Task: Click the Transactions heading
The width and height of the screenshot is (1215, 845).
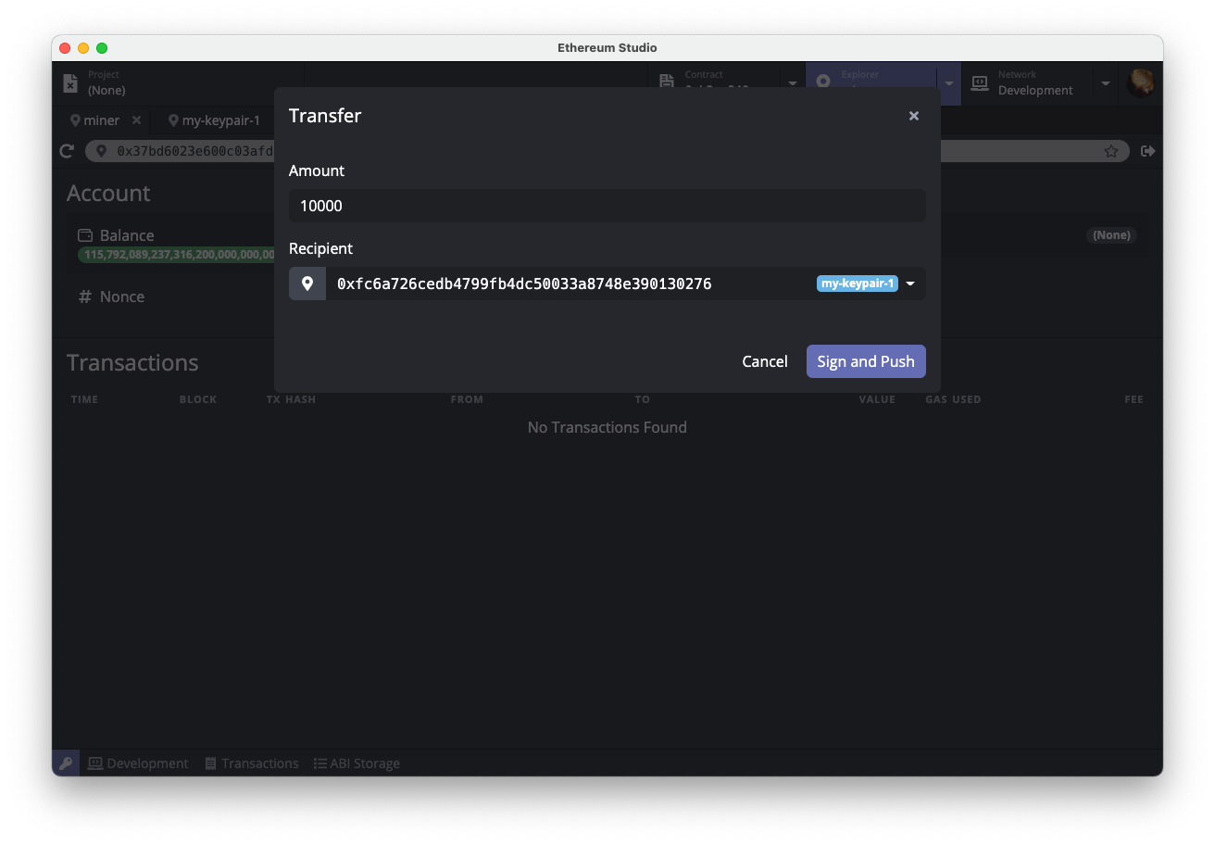Action: coord(132,362)
